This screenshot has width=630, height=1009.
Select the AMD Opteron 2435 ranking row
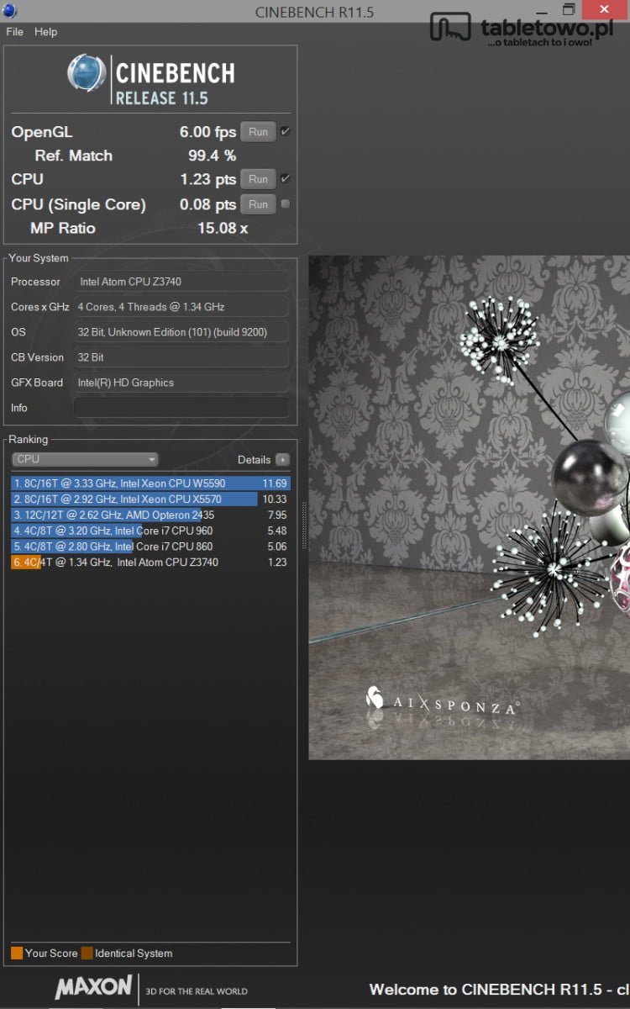151,515
